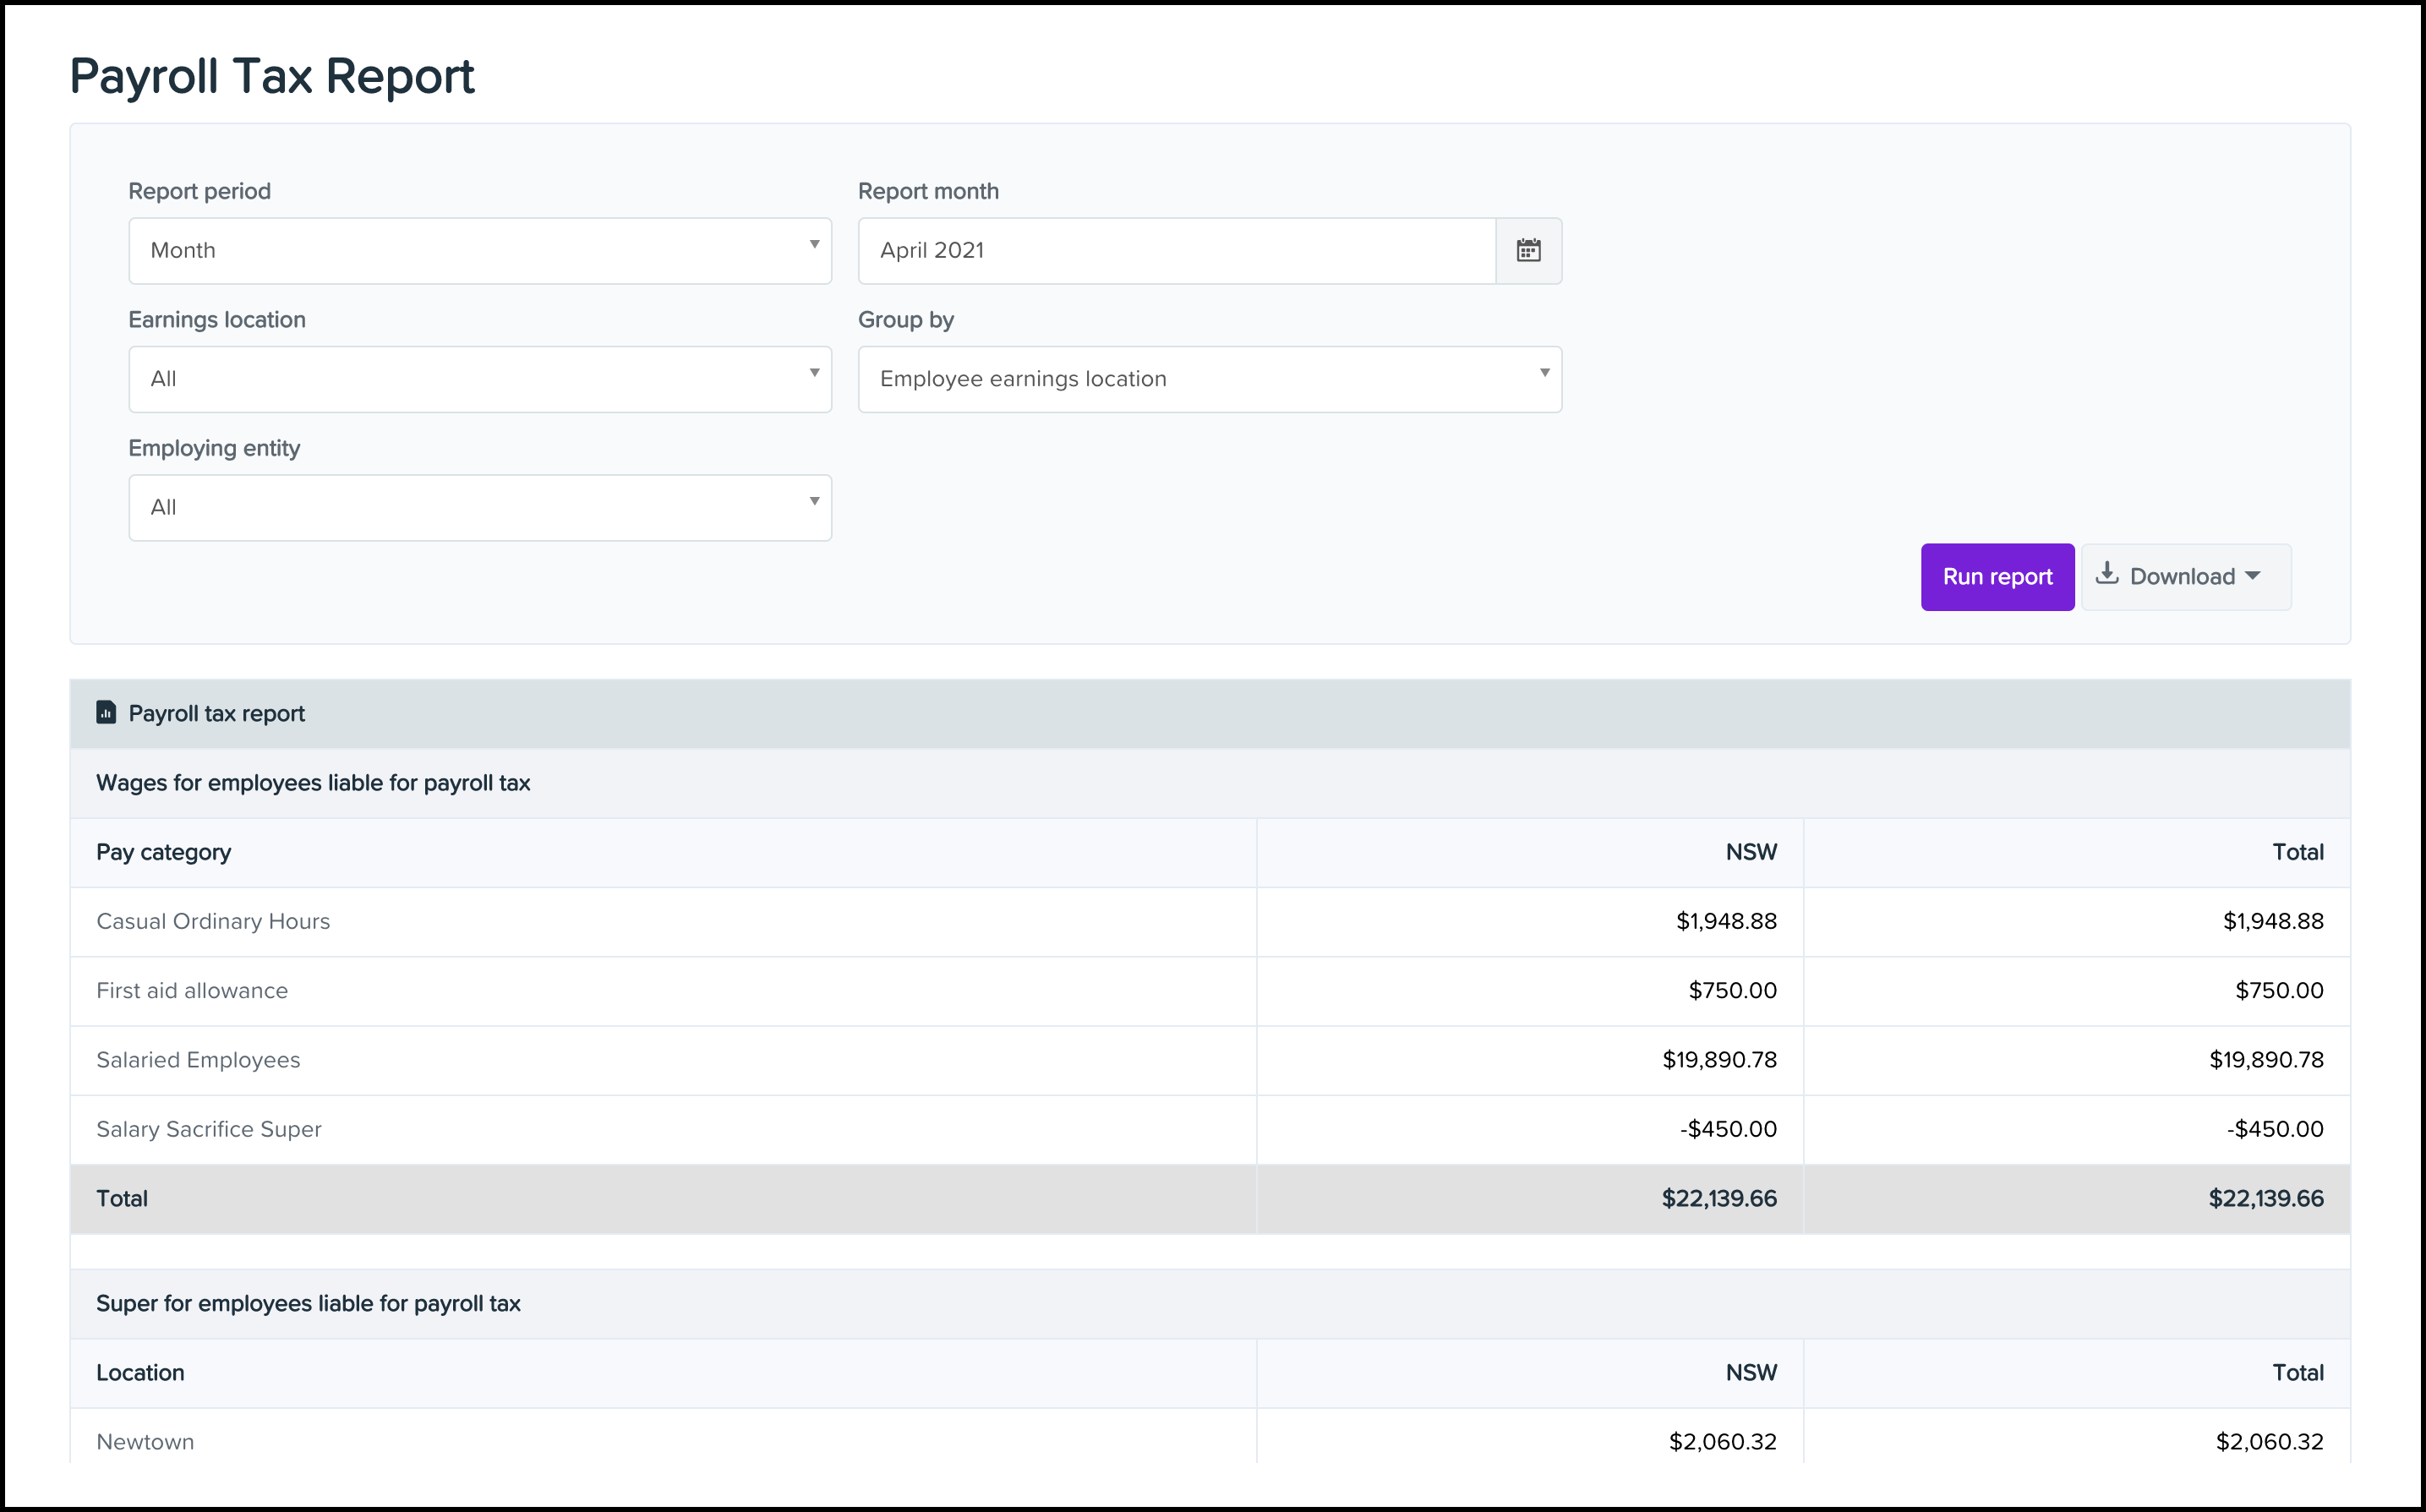Click the April 2021 month field
The width and height of the screenshot is (2426, 1512).
coord(1176,251)
